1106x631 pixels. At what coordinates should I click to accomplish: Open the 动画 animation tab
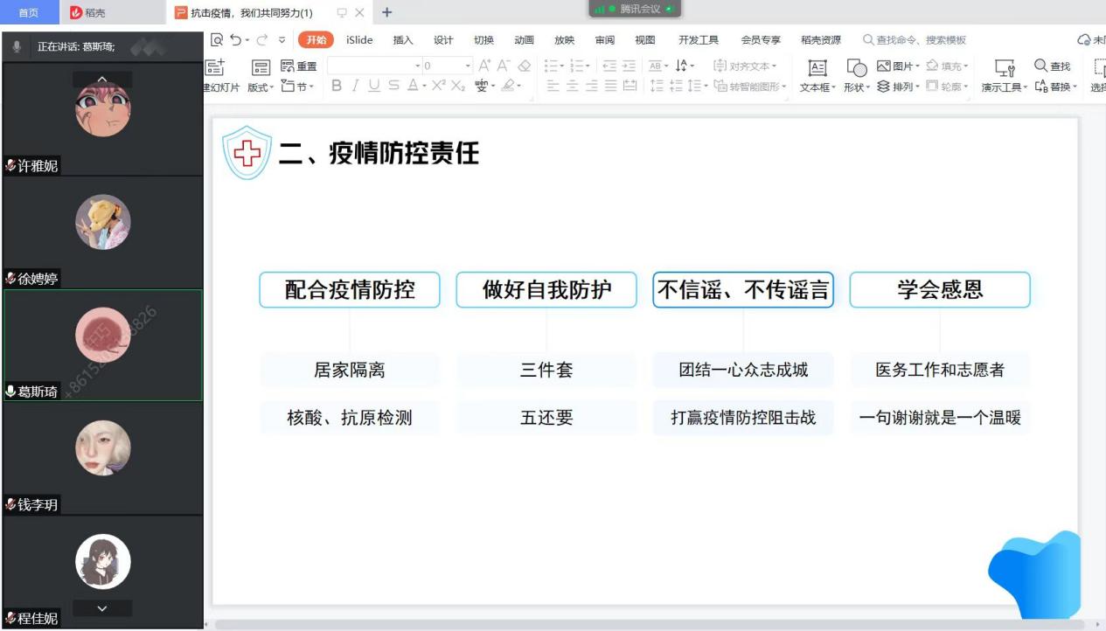[524, 40]
